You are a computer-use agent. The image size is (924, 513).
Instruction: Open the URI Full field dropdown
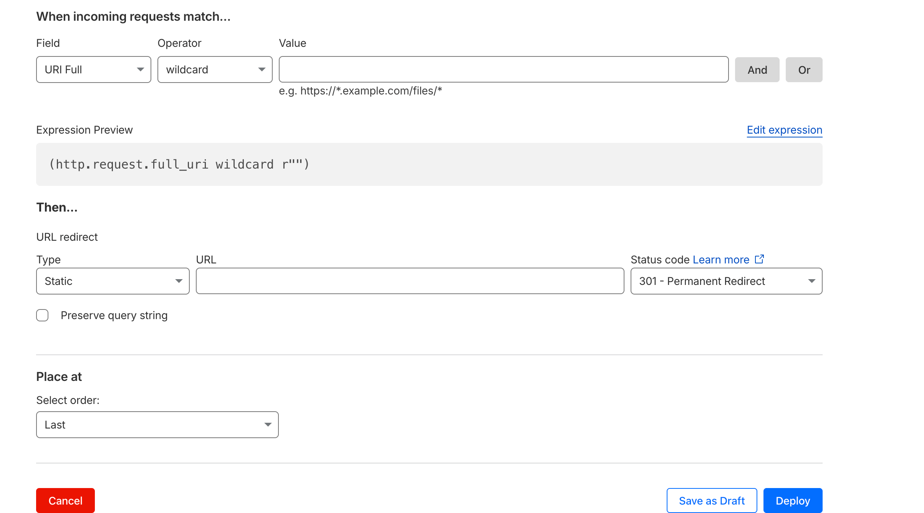(x=94, y=70)
